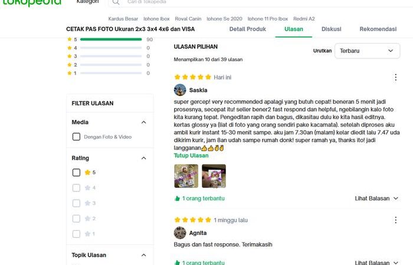Switch to the Diskusi tab
413x265 pixels.
(x=332, y=29)
